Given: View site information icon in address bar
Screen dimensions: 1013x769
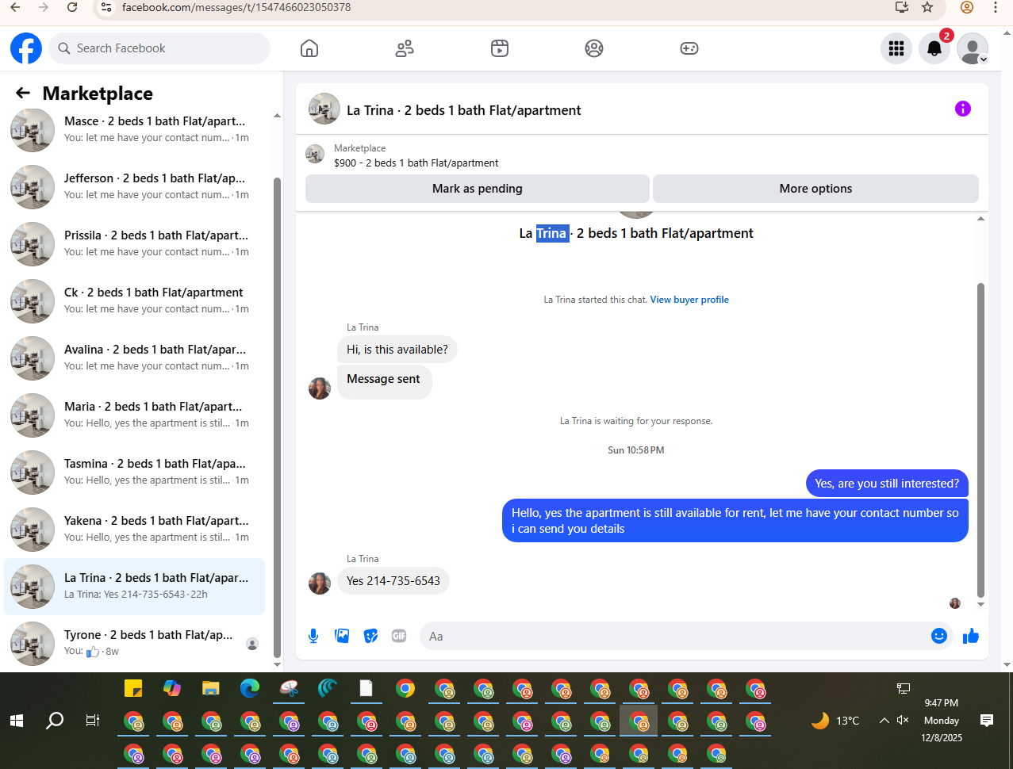Looking at the screenshot, I should (x=107, y=7).
